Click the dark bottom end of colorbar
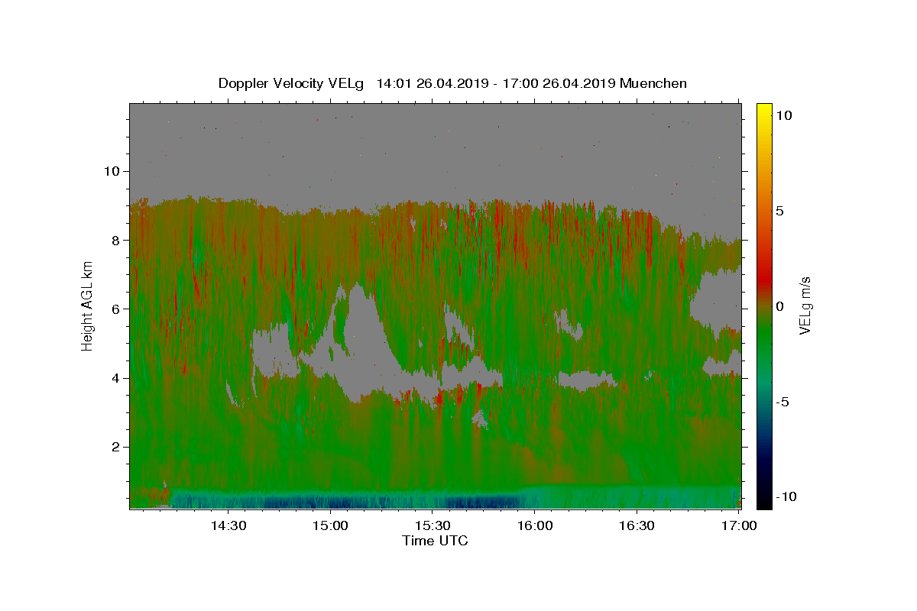 pos(764,504)
